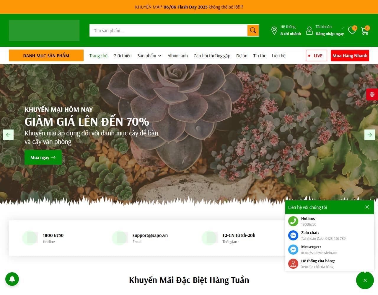Click the Zalo account 0123 456 789 text
The image size is (378, 295).
click(323, 239)
